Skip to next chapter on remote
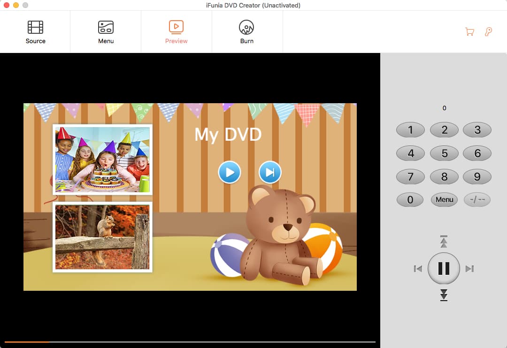This screenshot has height=348, width=507. [469, 269]
